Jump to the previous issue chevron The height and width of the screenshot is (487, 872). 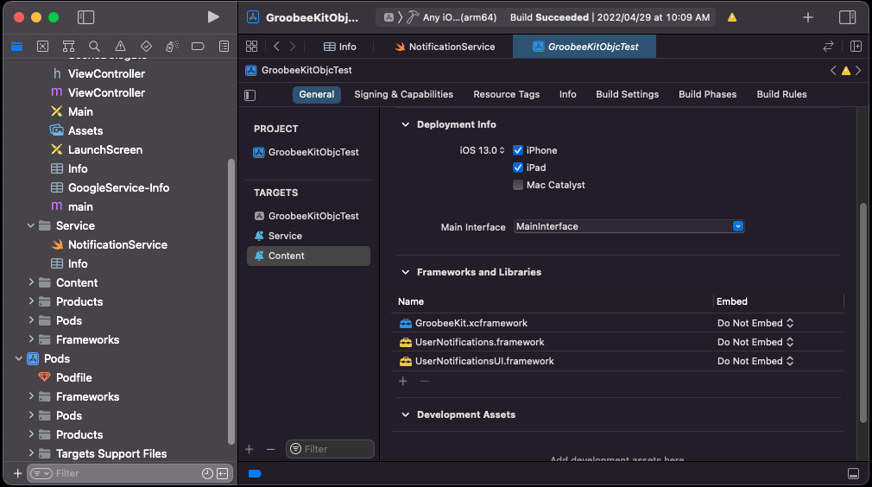[x=833, y=71]
